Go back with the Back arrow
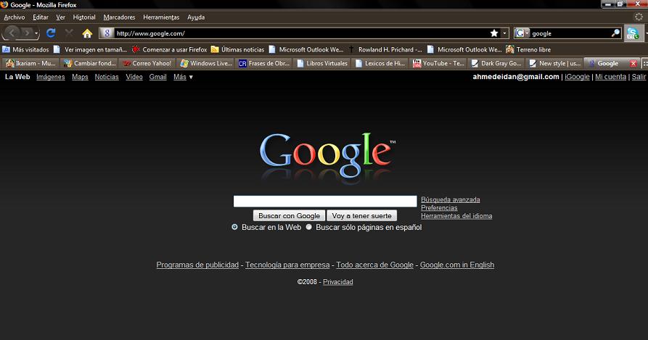This screenshot has height=340, width=648. 12,33
